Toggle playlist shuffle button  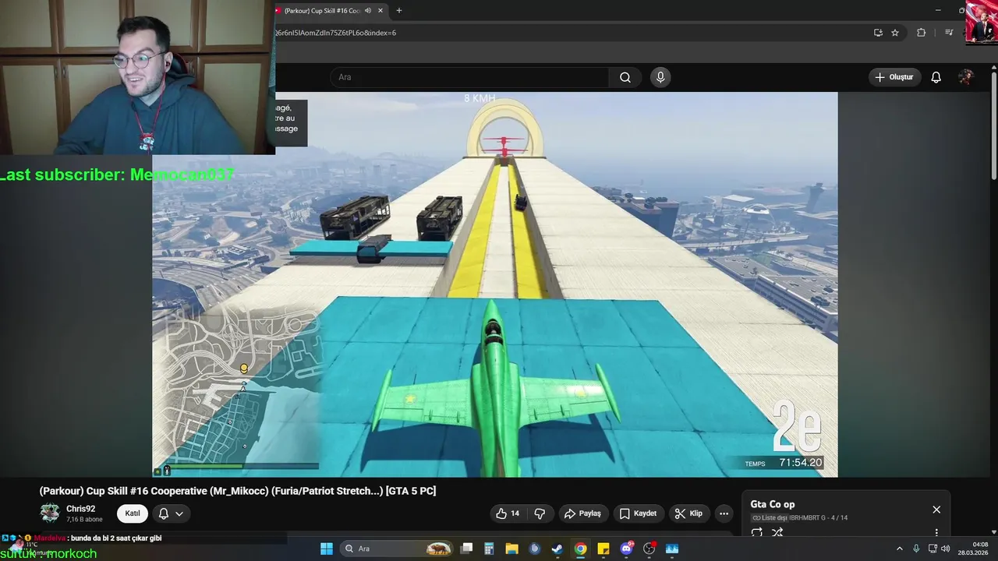tap(777, 533)
